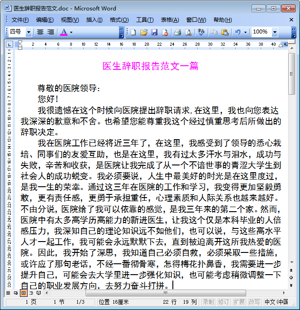Click the 您好！ greeting line
Screen dimensions: 300x310
(x=48, y=99)
